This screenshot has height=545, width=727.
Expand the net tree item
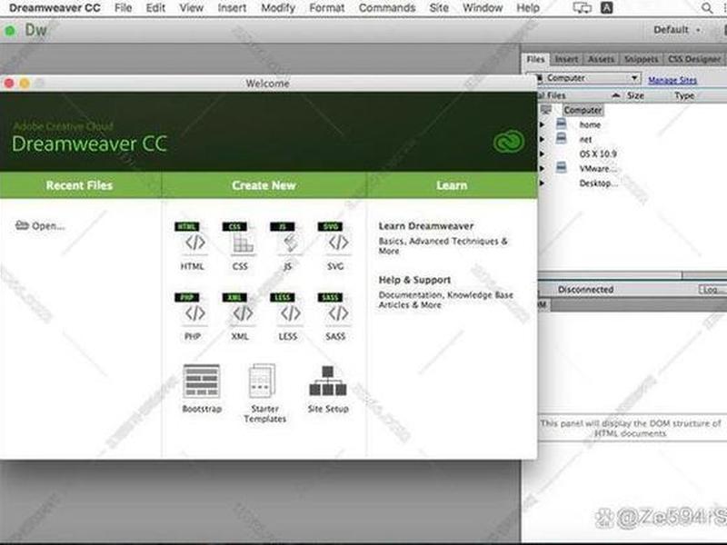tap(542, 139)
